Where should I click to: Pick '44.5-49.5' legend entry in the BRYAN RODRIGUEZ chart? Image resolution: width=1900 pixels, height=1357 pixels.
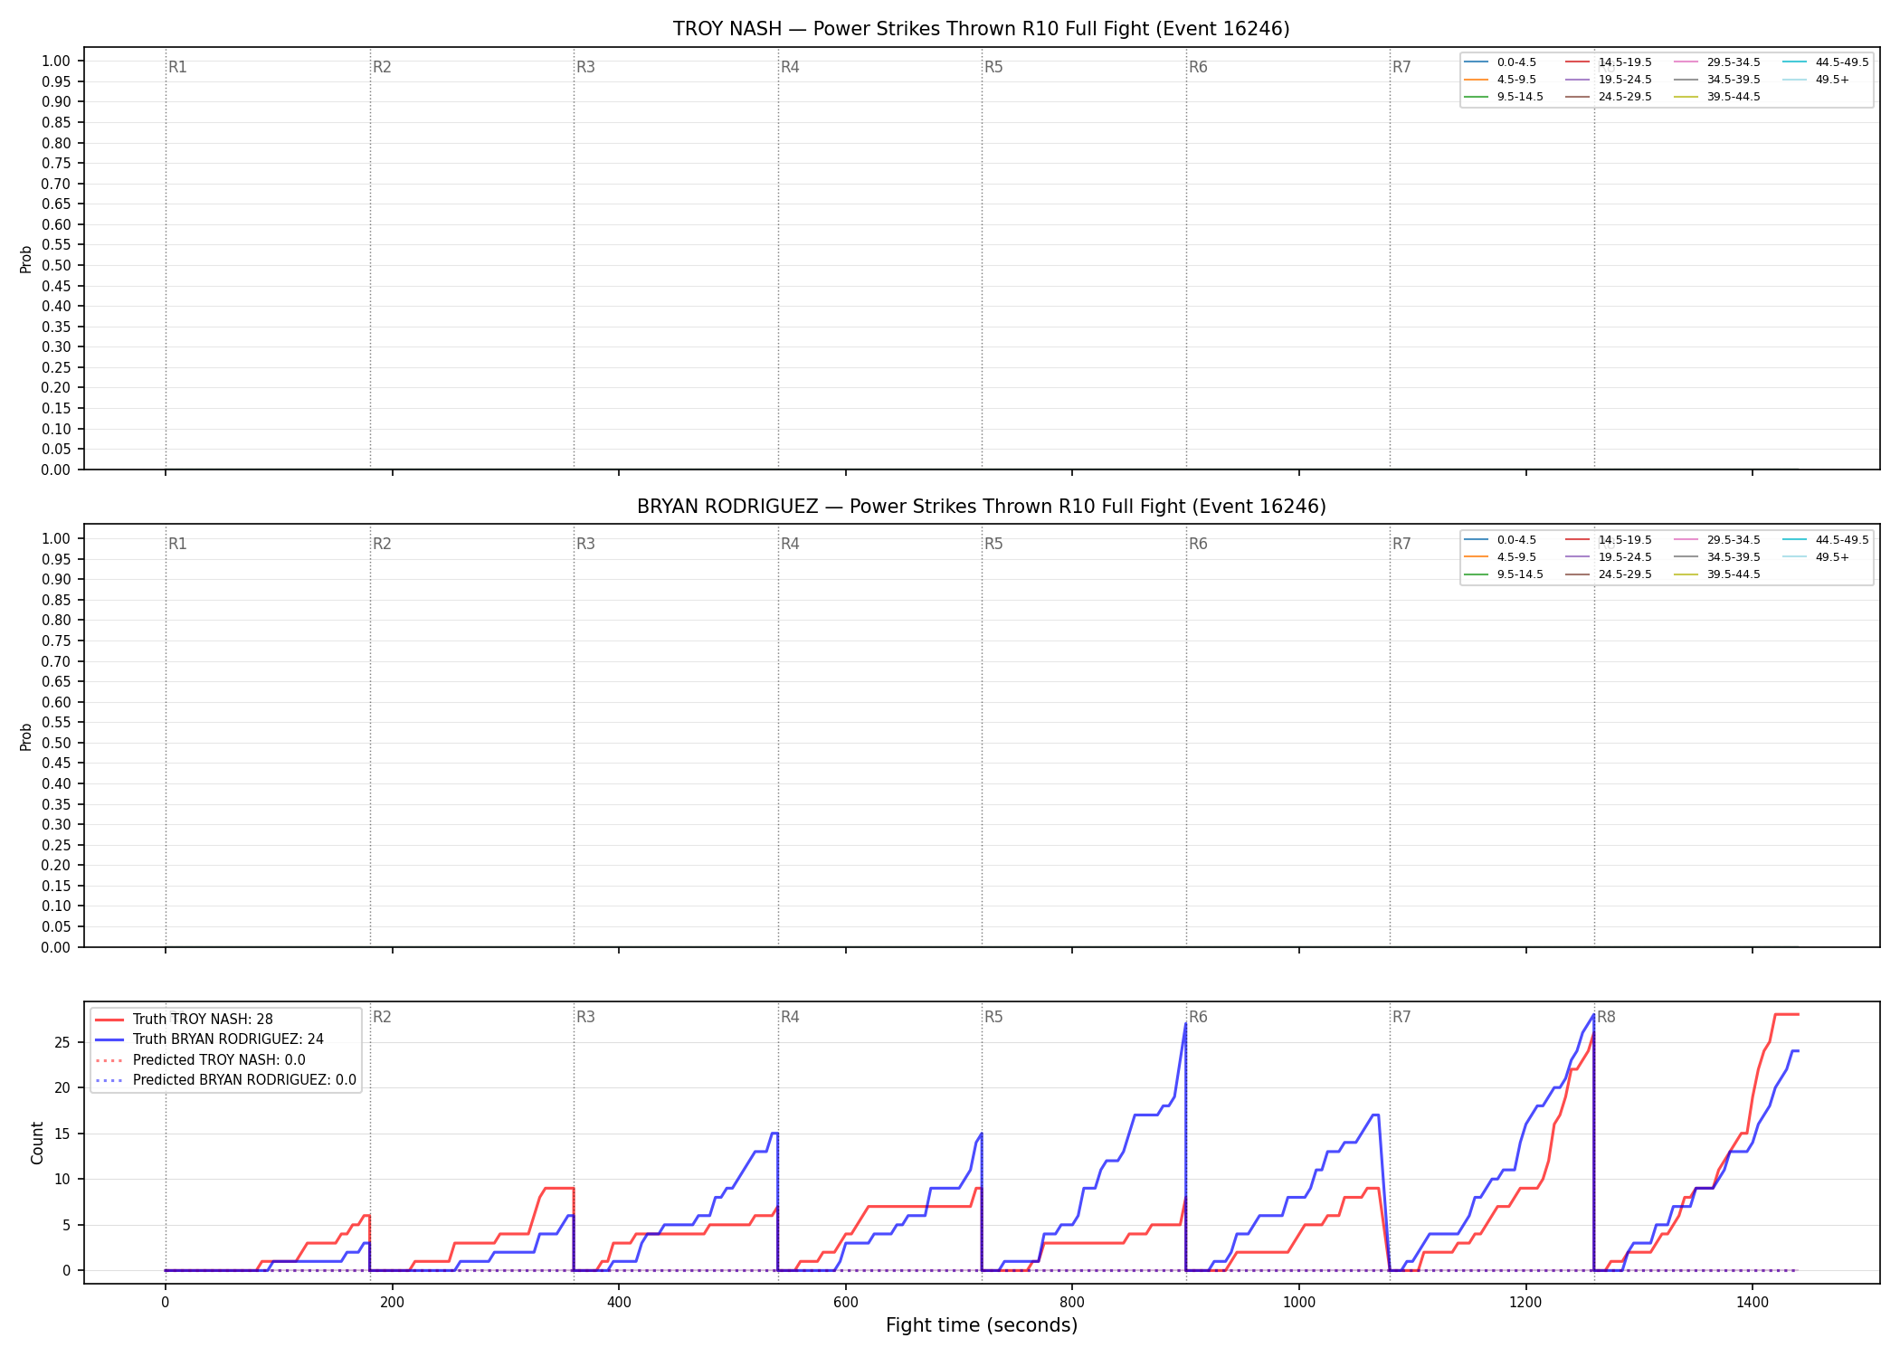coord(1827,540)
